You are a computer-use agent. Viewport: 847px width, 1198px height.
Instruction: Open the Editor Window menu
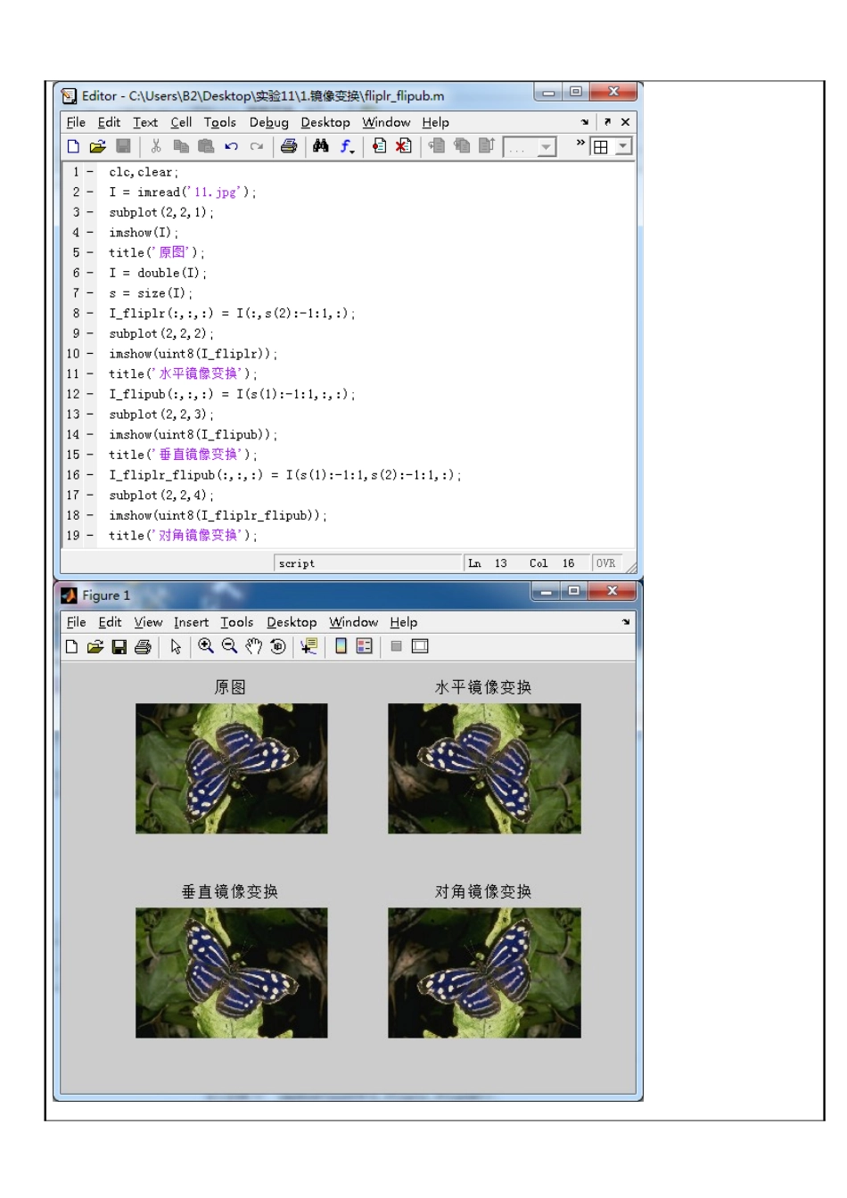[386, 123]
